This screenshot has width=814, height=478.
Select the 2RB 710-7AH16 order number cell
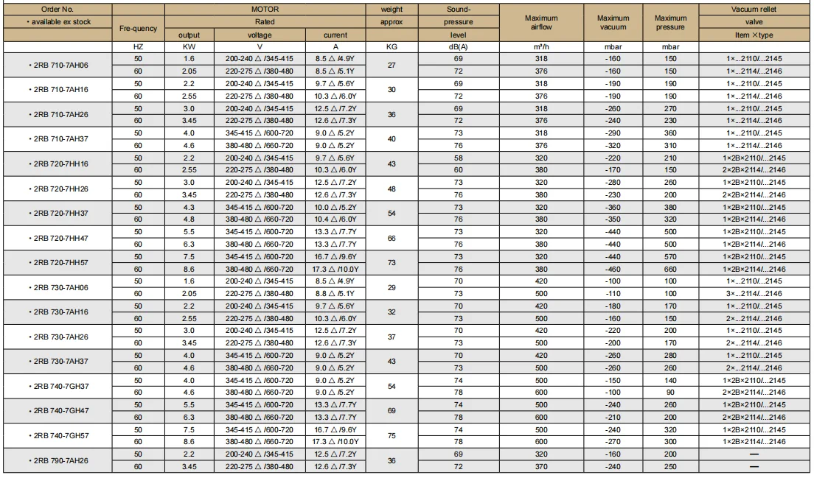coord(58,90)
